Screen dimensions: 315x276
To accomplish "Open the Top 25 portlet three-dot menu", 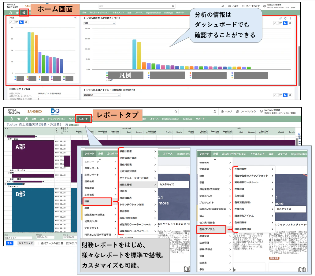I will coord(291,18).
